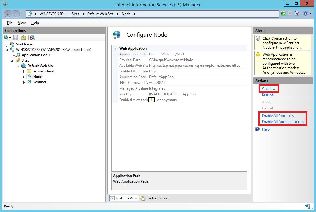
Task: Switch to Features View tab
Action: click(124, 198)
